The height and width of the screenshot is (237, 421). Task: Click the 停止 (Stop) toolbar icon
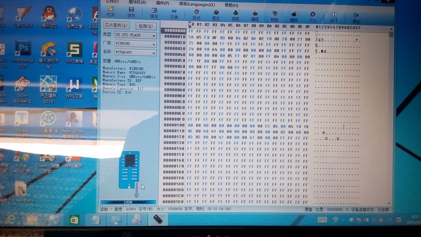click(x=313, y=17)
